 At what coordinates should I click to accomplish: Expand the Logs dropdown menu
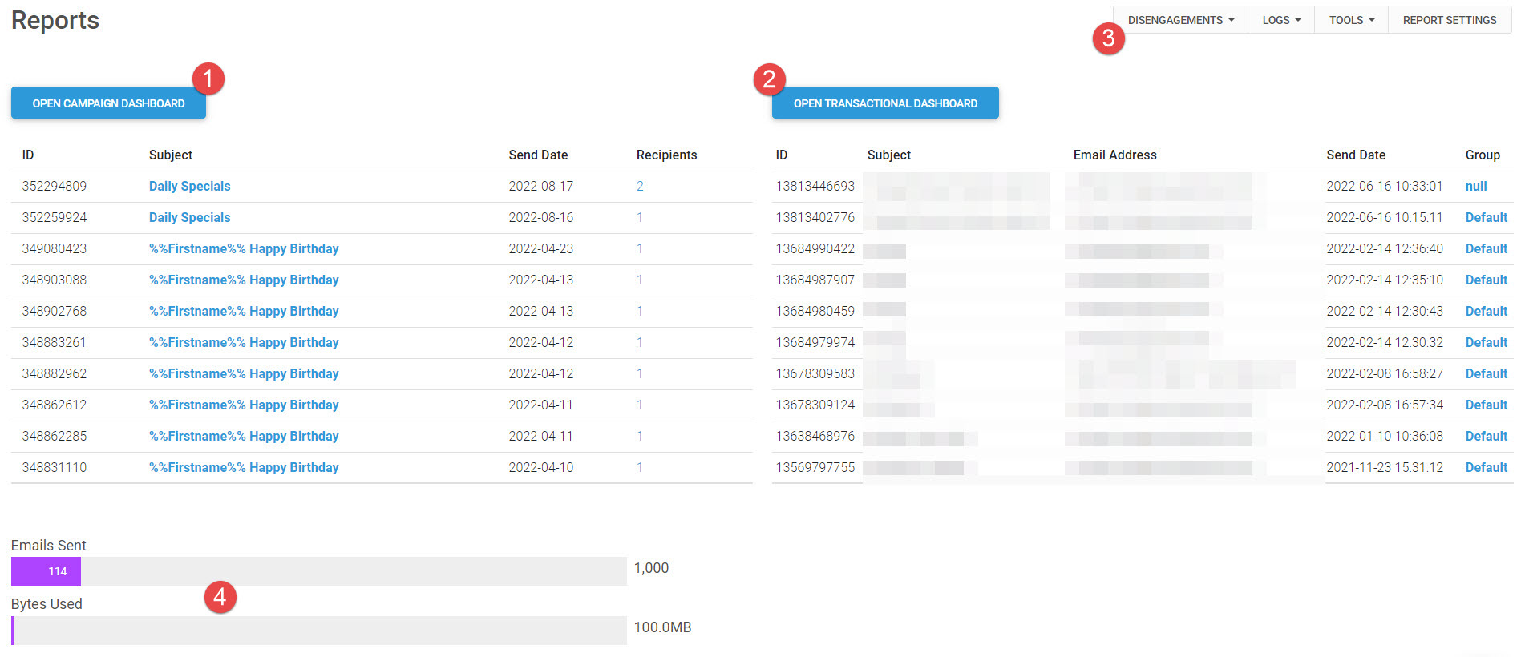1280,20
